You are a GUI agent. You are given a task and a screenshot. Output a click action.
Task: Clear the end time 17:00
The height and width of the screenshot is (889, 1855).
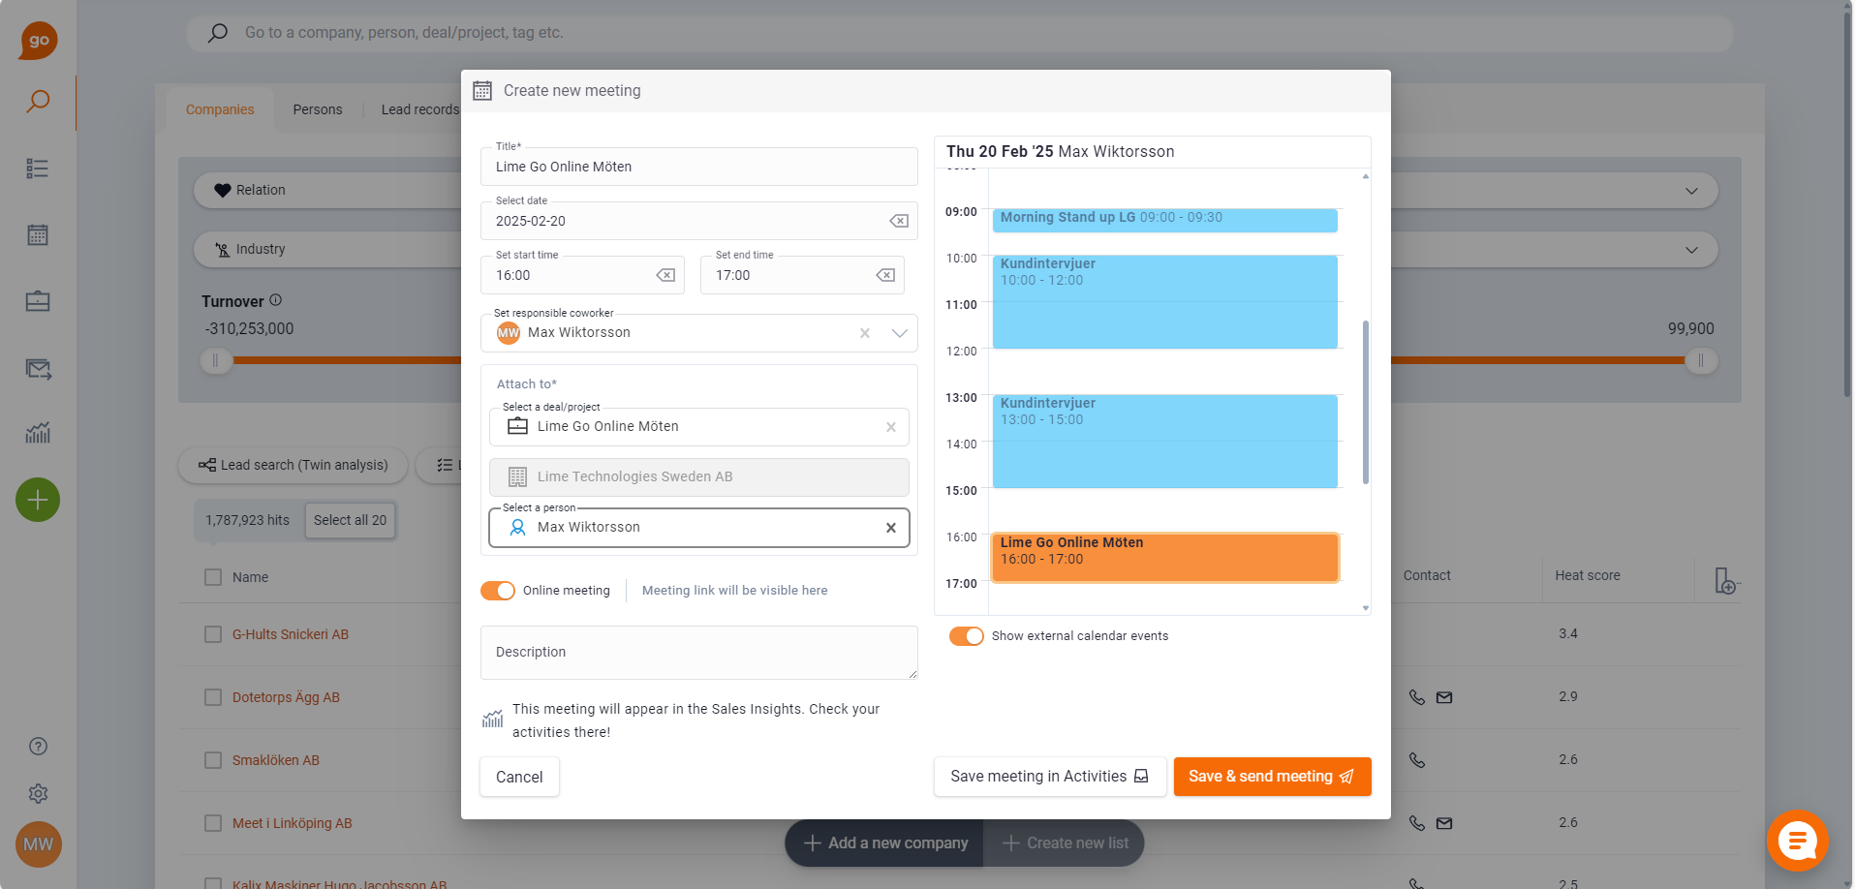(885, 275)
